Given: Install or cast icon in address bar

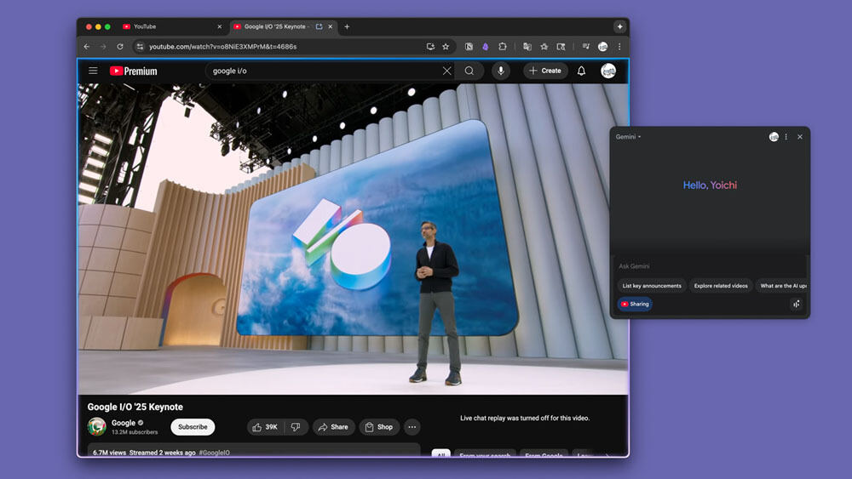Looking at the screenshot, I should (430, 47).
